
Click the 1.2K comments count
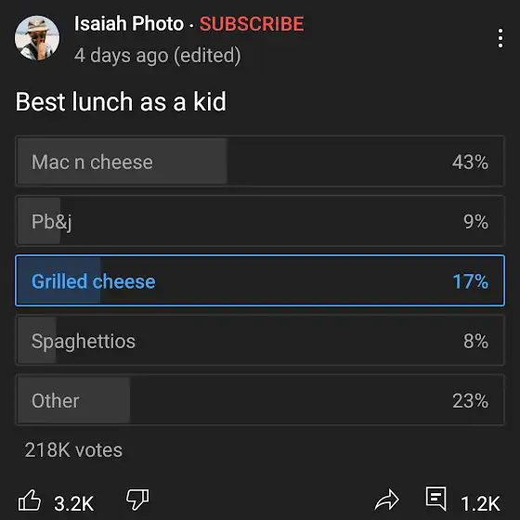coord(480,503)
